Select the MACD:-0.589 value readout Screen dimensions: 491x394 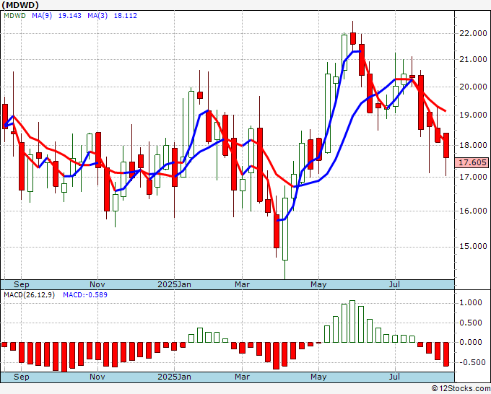(85, 295)
